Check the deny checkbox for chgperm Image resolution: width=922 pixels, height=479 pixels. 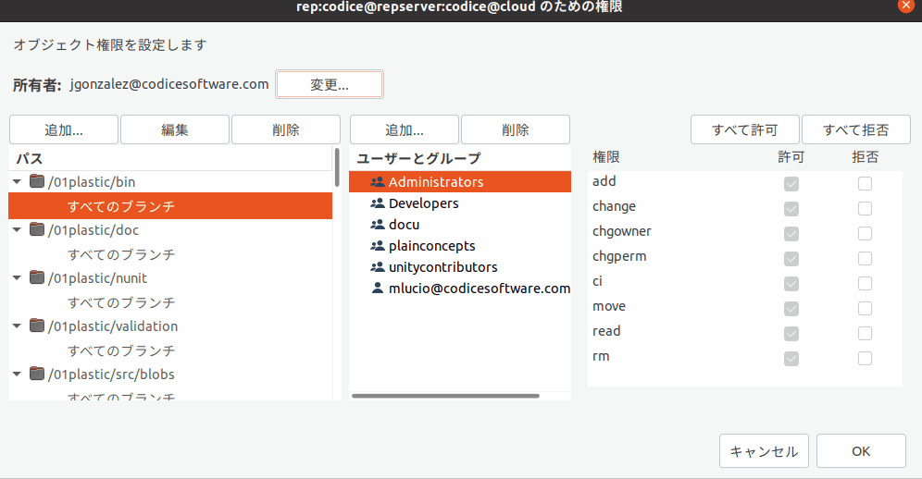(x=865, y=259)
